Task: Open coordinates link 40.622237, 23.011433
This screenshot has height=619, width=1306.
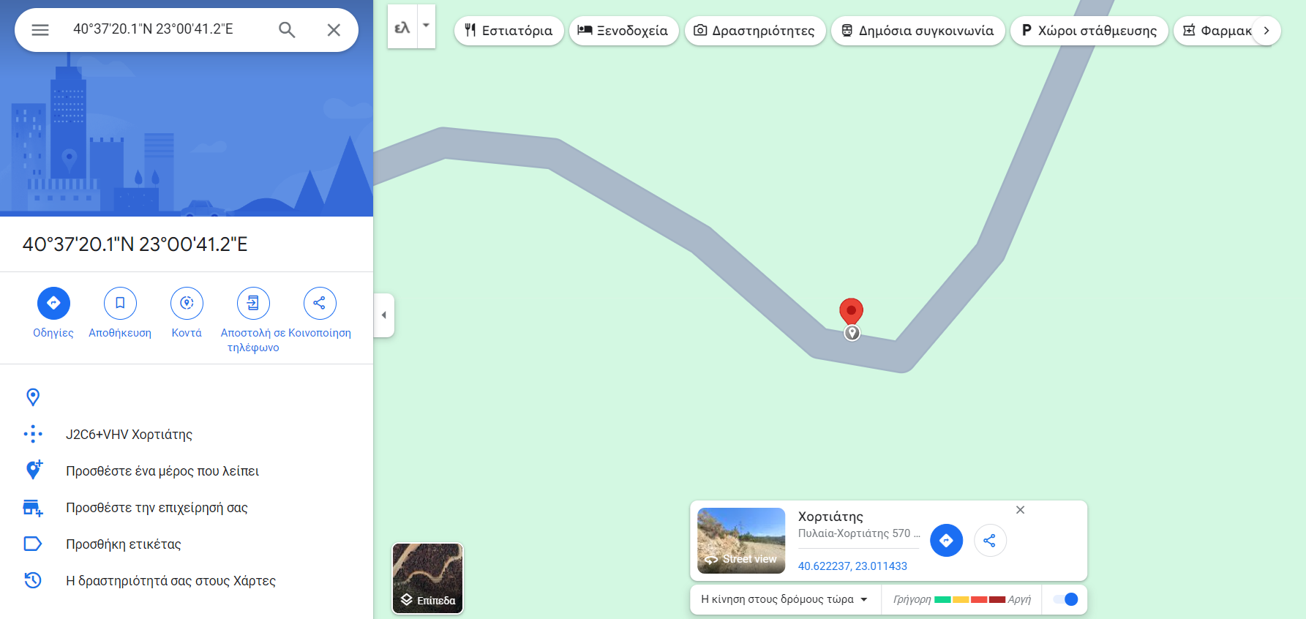Action: click(852, 566)
